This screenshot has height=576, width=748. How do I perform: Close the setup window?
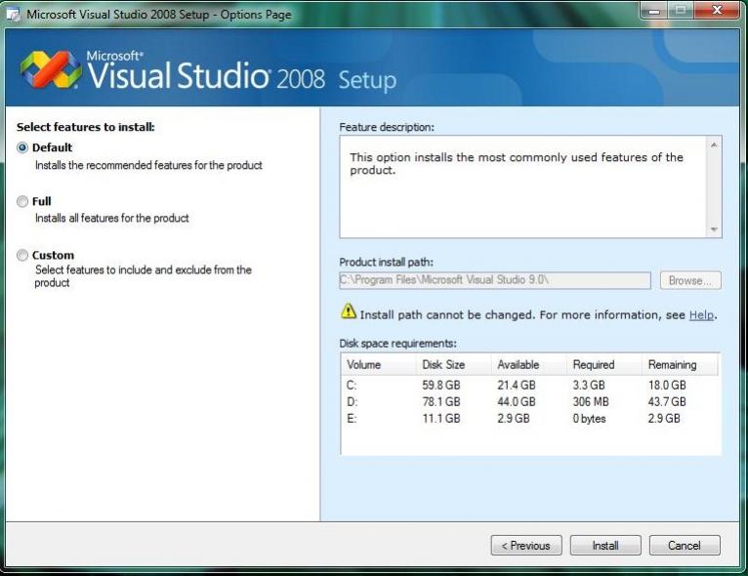pyautogui.click(x=717, y=11)
